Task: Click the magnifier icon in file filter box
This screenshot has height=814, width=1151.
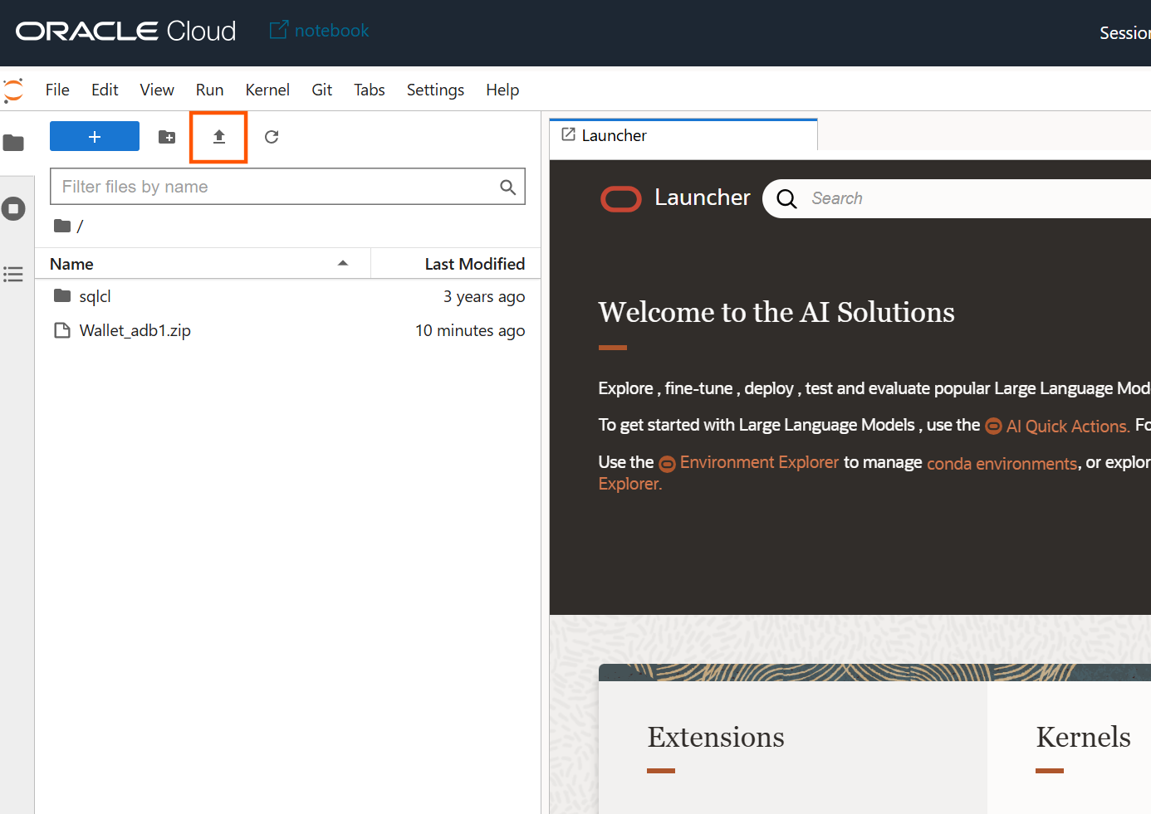Action: click(x=507, y=188)
